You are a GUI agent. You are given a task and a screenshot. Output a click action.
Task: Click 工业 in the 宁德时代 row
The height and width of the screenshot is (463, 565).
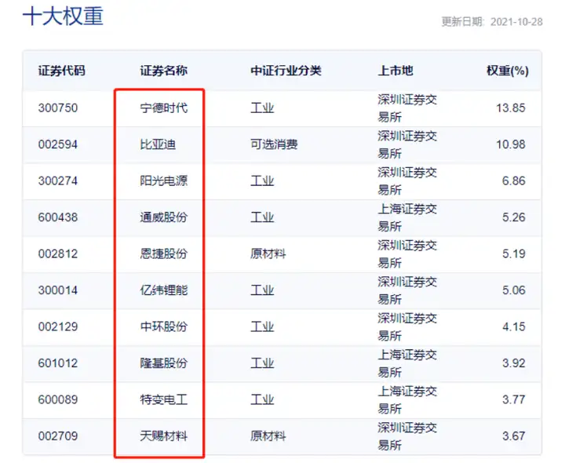[262, 108]
